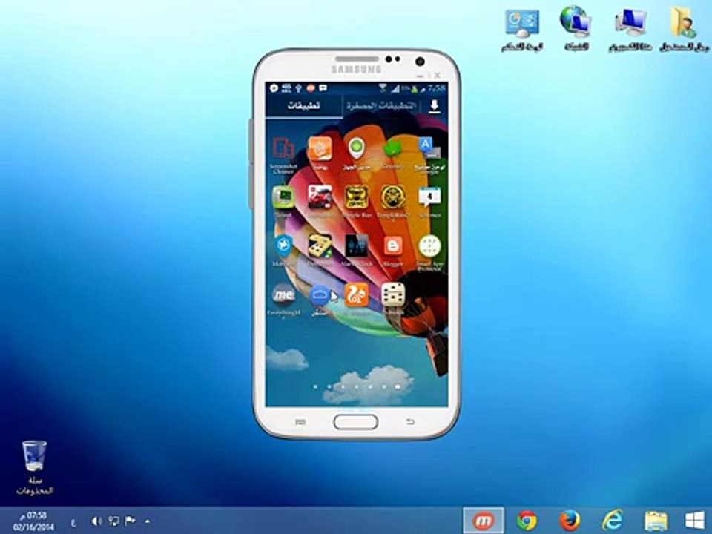Start the Temple Run game

tap(357, 197)
